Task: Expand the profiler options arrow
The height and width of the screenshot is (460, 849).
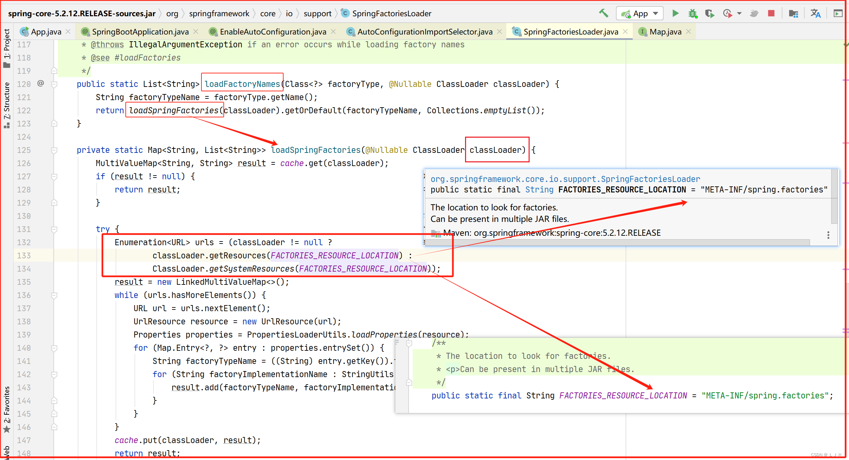Action: pyautogui.click(x=739, y=14)
